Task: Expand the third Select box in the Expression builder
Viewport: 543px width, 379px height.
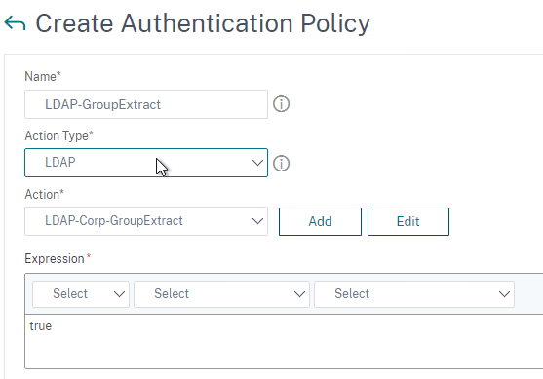Action: [x=414, y=294]
